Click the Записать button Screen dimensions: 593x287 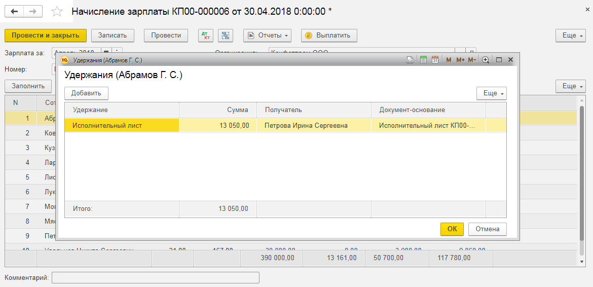[114, 35]
